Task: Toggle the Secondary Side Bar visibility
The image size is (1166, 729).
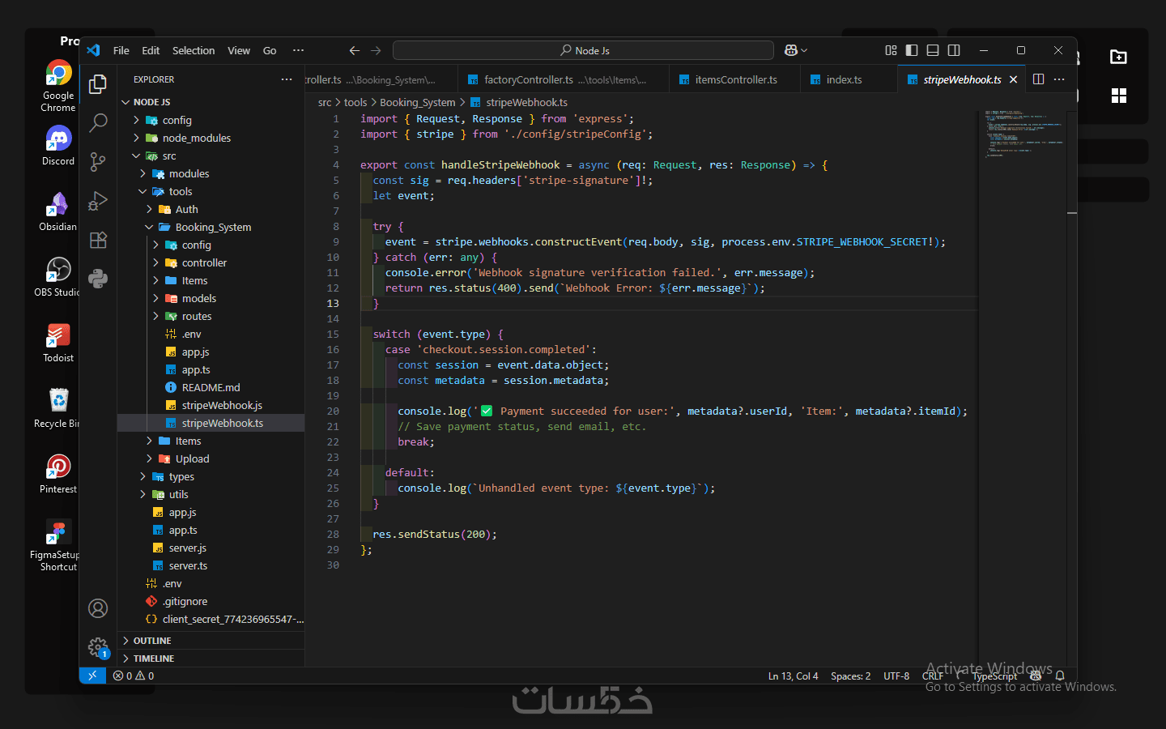Action: [954, 50]
